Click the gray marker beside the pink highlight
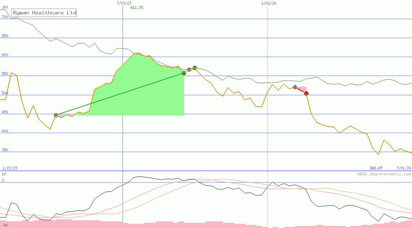The height and width of the screenshot is (228, 412). coord(295,87)
